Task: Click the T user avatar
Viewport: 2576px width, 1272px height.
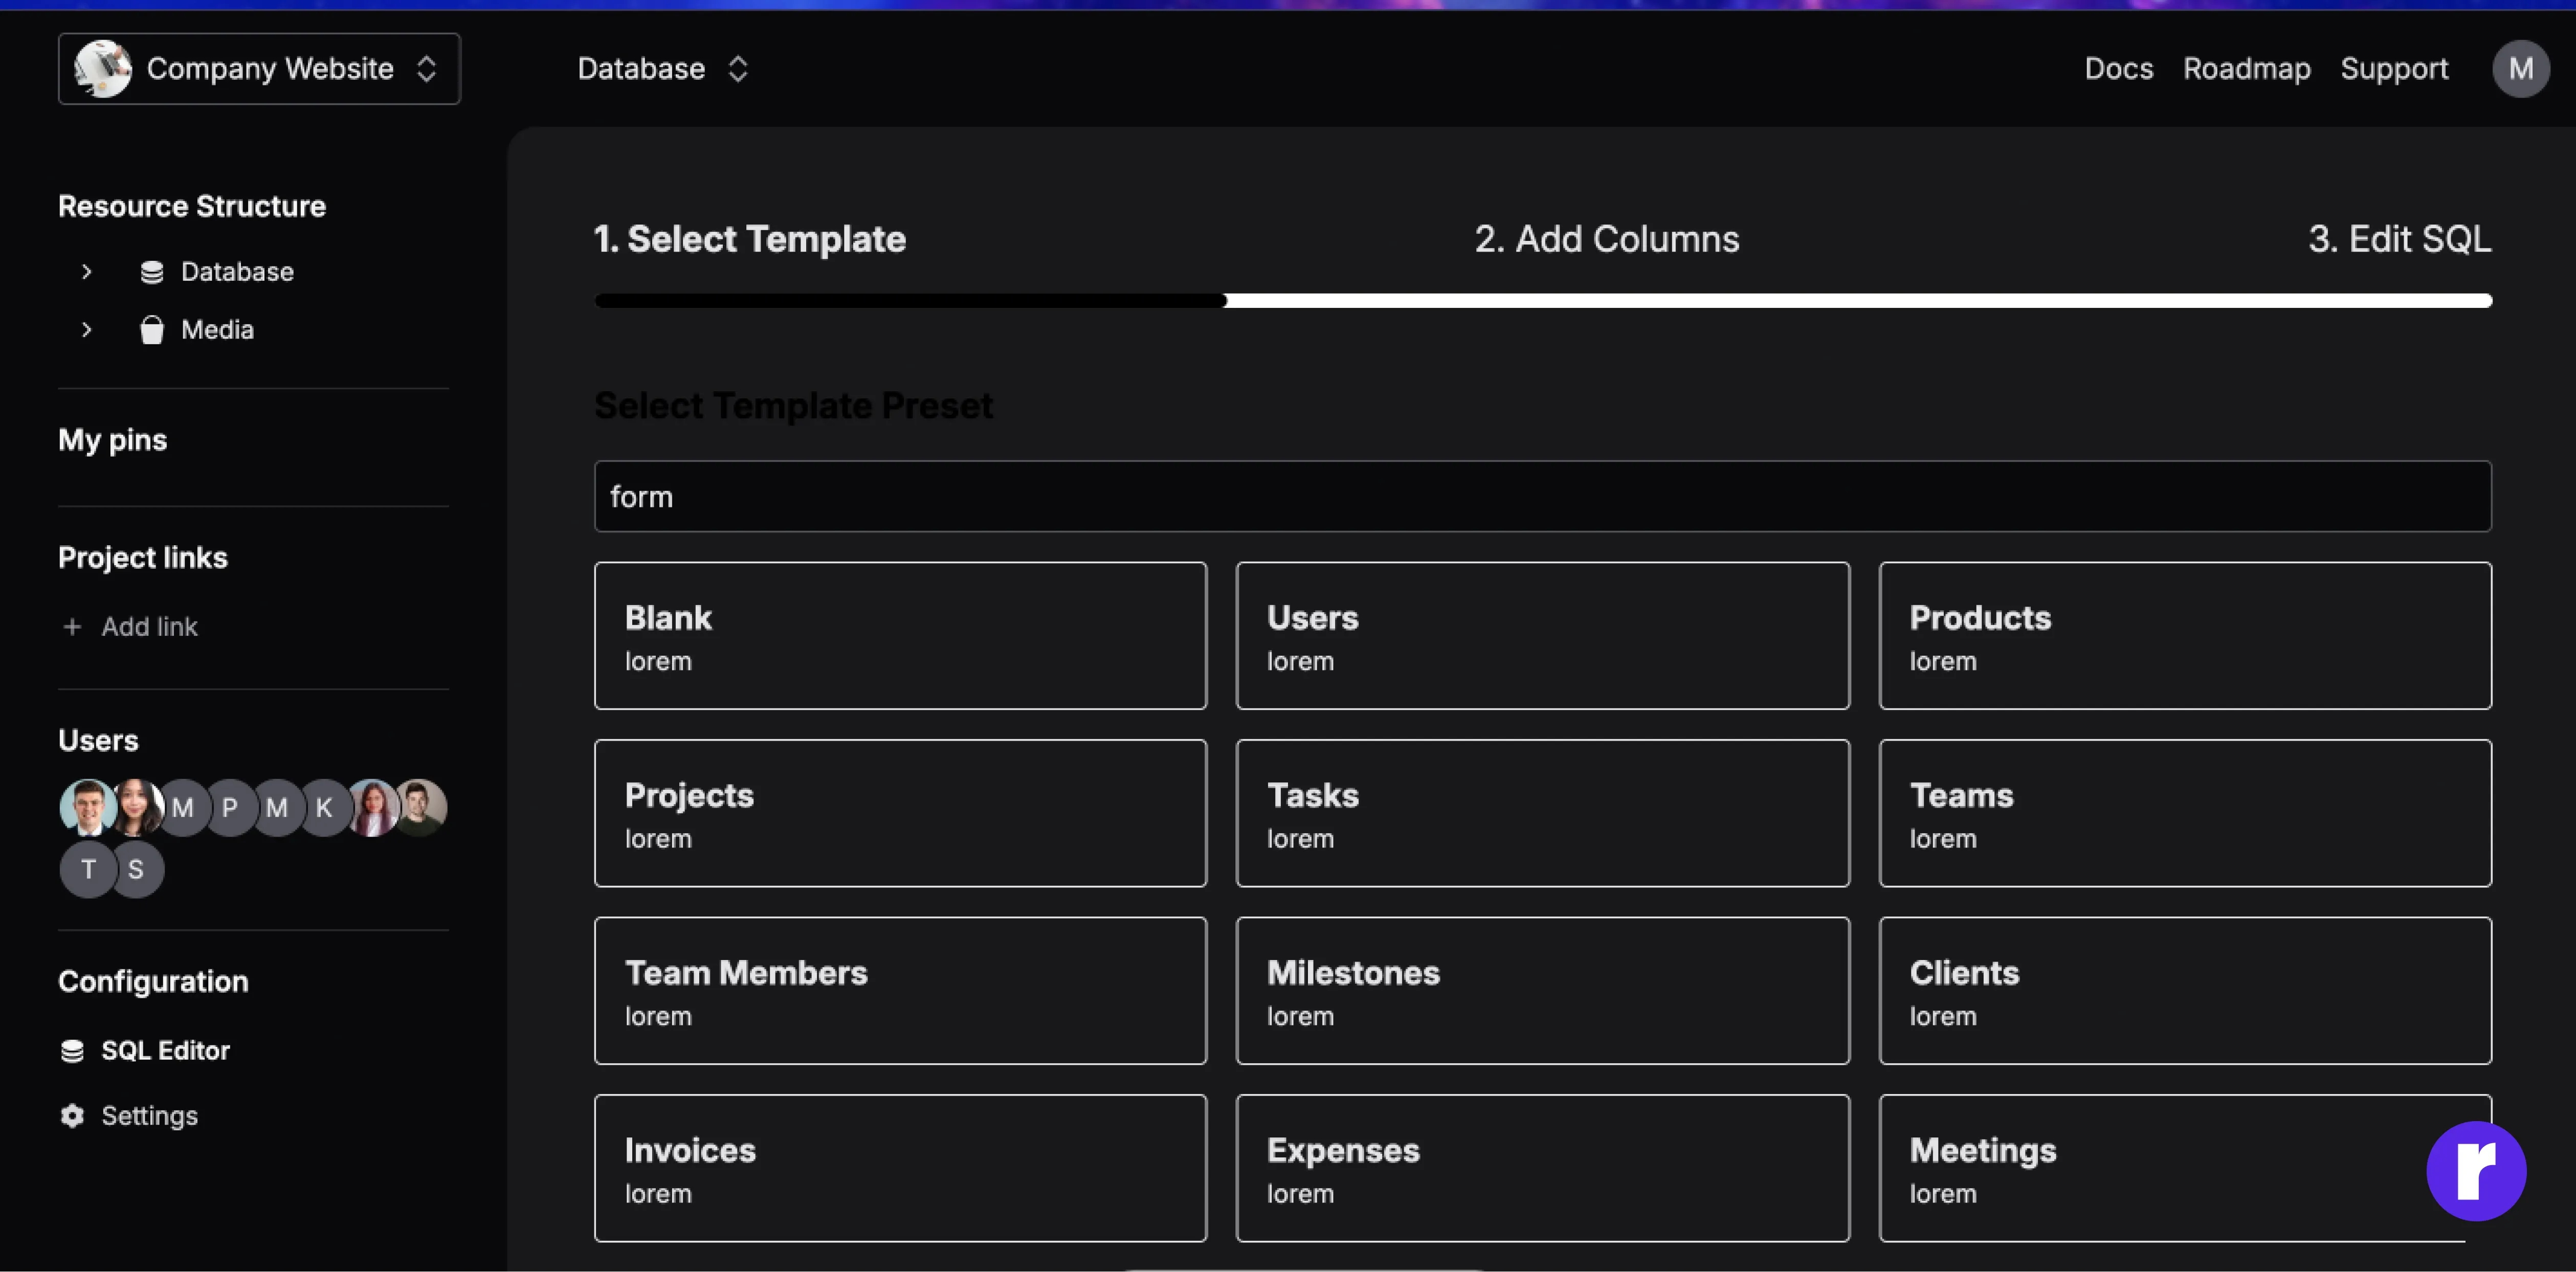Action: tap(88, 869)
